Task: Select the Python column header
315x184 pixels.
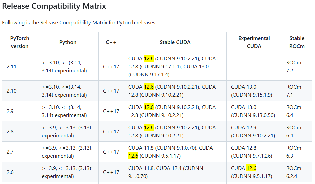Action: pos(68,42)
